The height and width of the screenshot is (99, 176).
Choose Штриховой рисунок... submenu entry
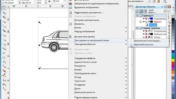(148, 45)
